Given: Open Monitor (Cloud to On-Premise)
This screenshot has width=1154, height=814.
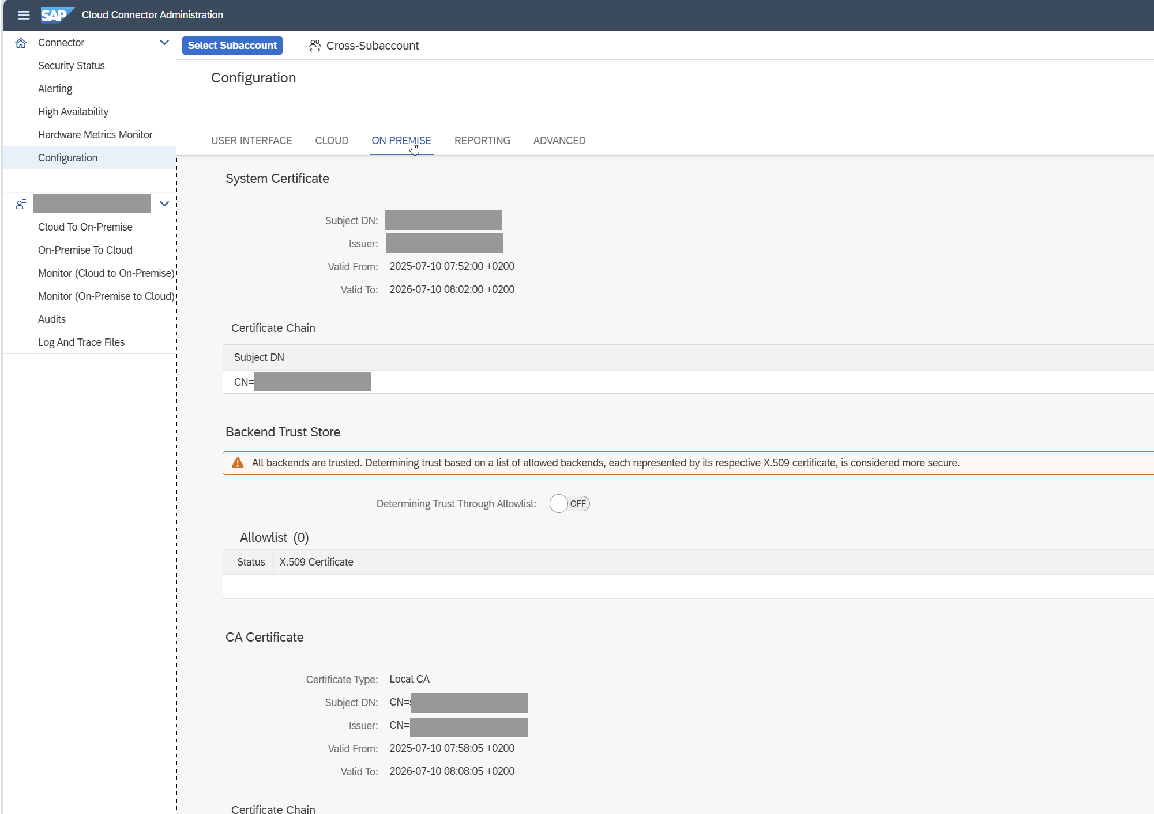Looking at the screenshot, I should pyautogui.click(x=106, y=273).
